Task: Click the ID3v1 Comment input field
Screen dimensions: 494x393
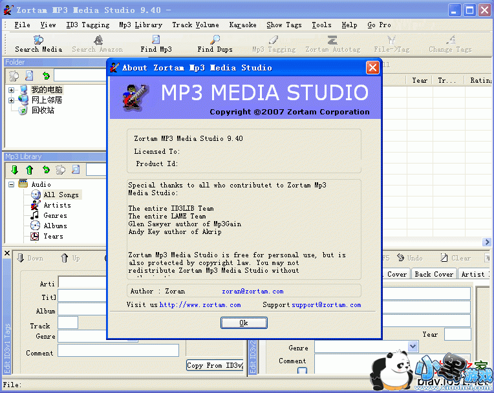Action: pos(118,350)
